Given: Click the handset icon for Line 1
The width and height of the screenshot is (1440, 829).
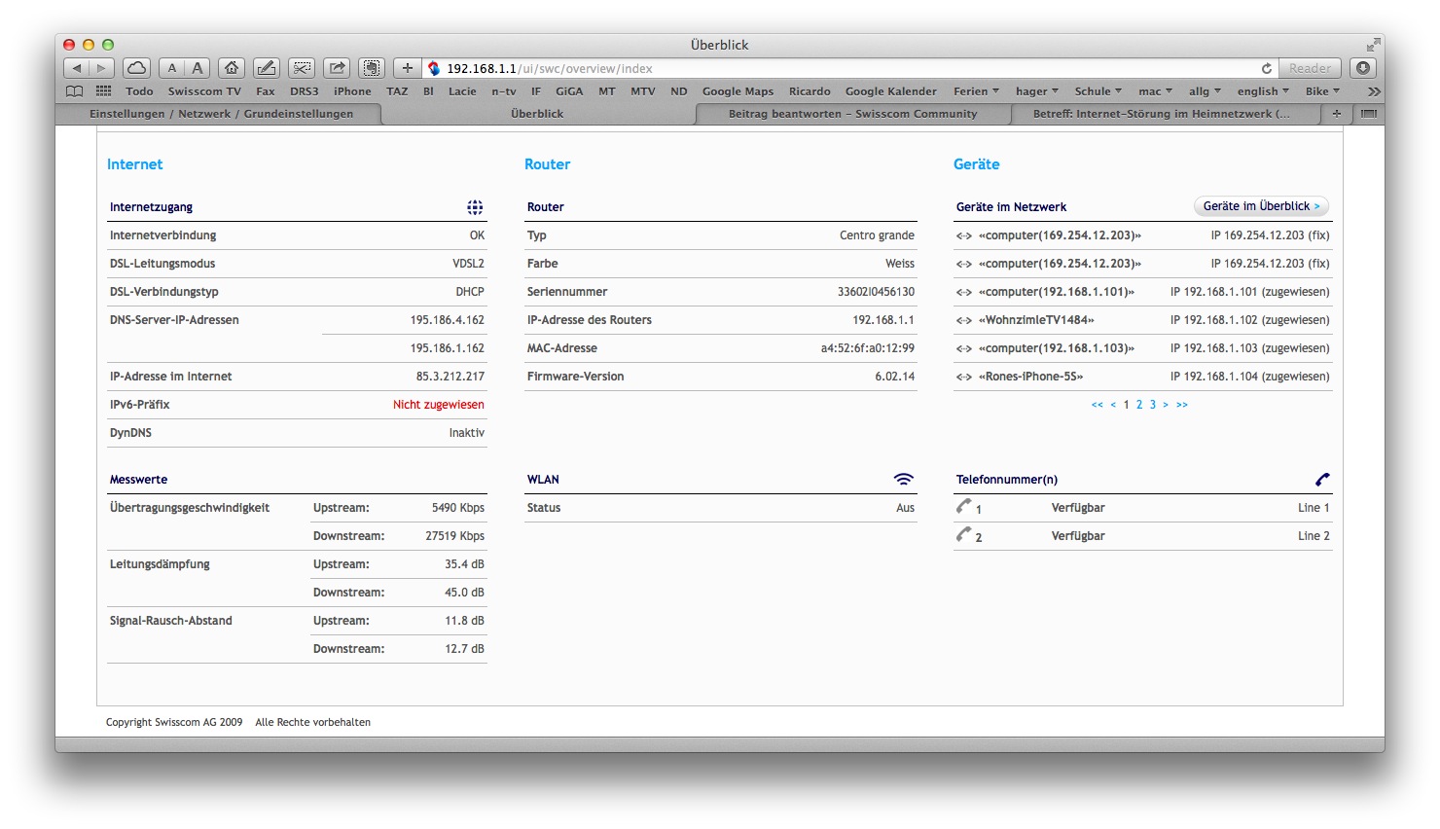Looking at the screenshot, I should point(963,506).
